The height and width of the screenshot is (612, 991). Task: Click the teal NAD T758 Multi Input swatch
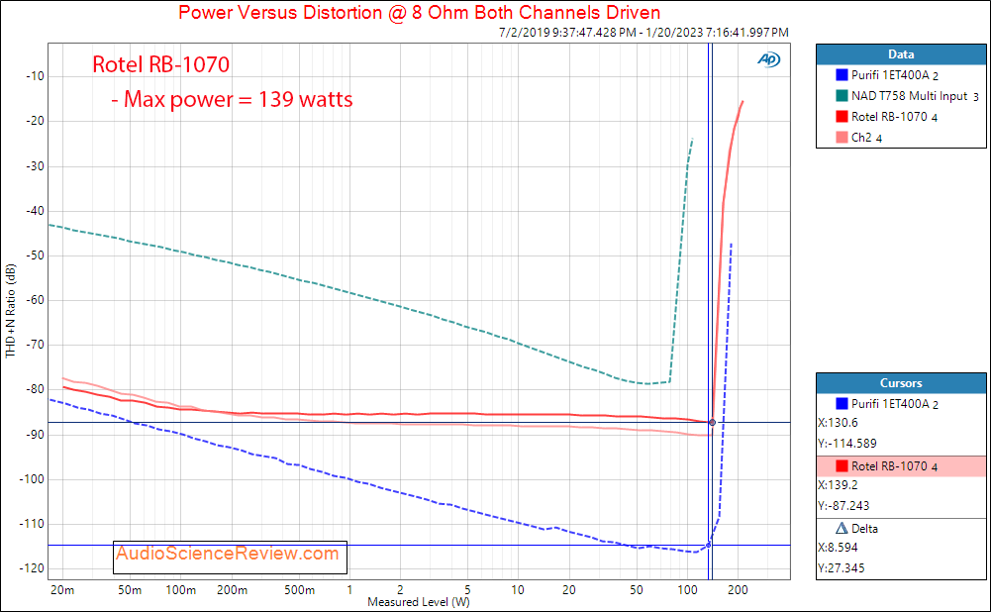click(842, 95)
